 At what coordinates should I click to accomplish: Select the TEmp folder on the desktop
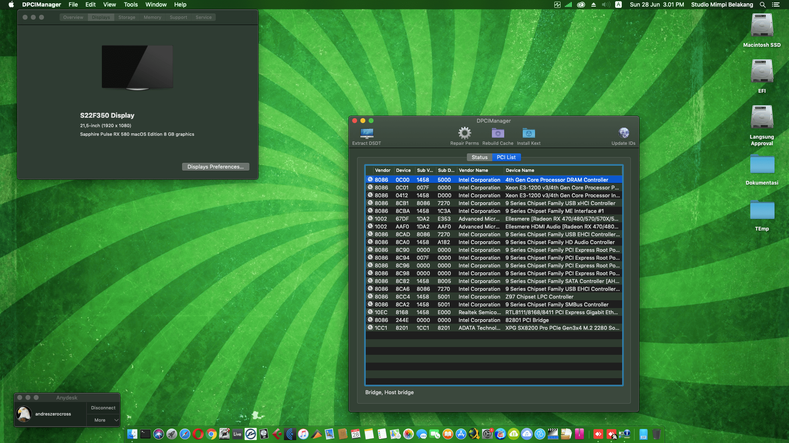click(762, 210)
